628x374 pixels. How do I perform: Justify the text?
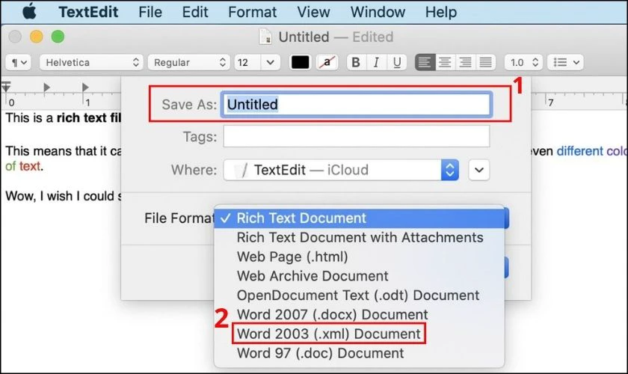[x=485, y=63]
